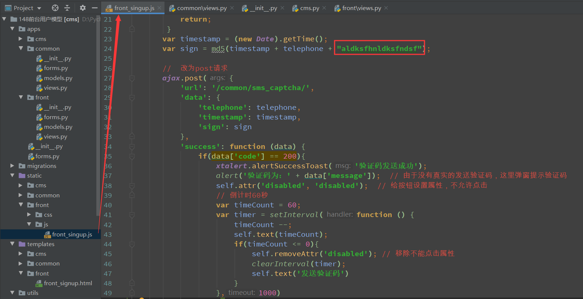Click the Project panel vertical scrollbar

(x=98, y=115)
